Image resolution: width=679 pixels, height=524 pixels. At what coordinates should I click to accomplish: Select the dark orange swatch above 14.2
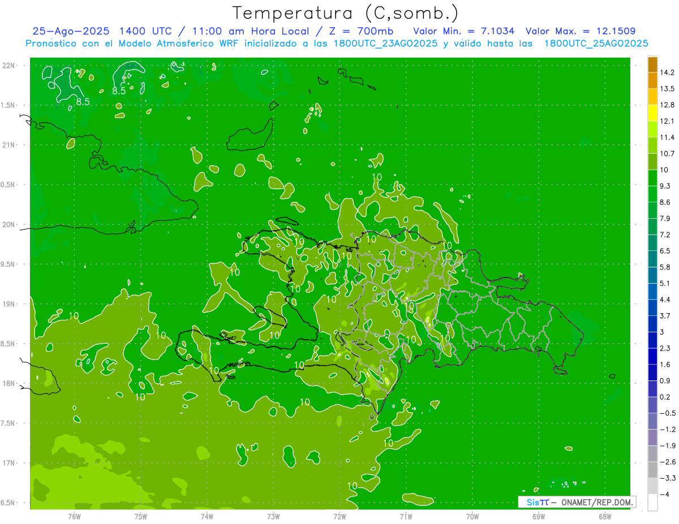(652, 64)
